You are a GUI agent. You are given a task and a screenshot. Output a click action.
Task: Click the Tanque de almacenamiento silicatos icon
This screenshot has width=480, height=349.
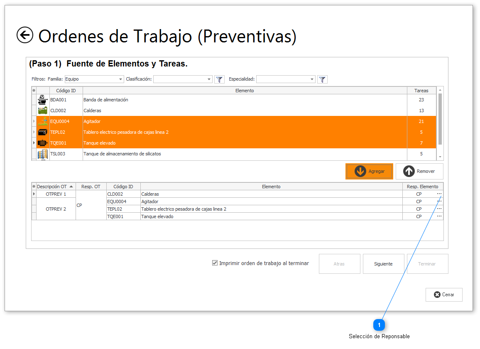tap(42, 154)
